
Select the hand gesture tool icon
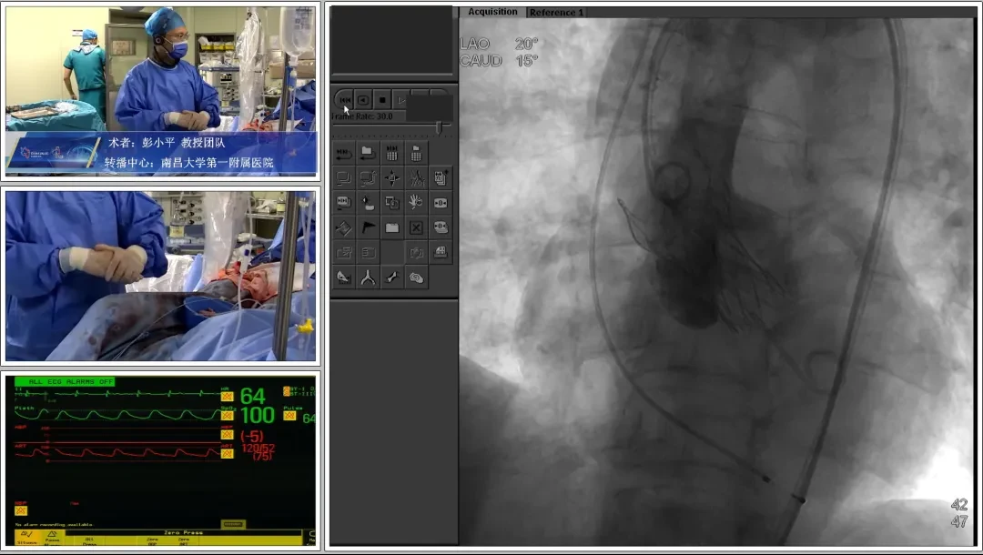click(416, 202)
